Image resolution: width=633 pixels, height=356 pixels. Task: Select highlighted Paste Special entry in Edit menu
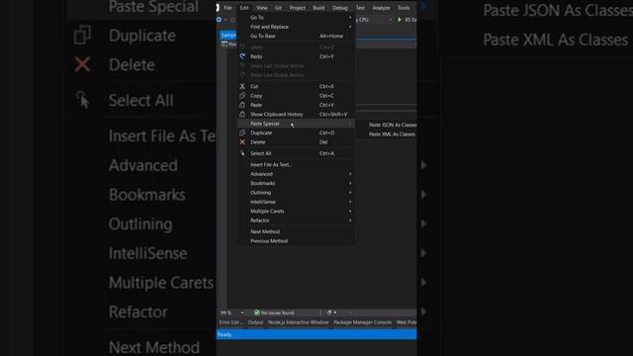point(297,124)
